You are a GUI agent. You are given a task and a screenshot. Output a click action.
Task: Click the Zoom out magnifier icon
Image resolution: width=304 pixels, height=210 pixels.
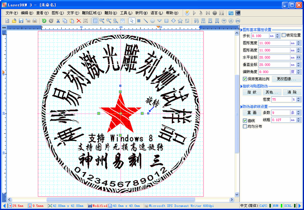tap(109, 21)
